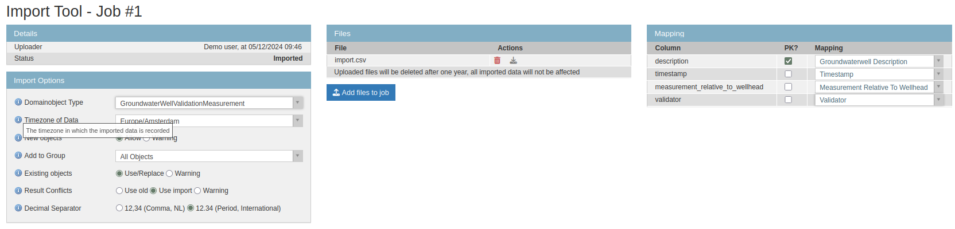955x229 pixels.
Task: Open the Validator mapping dropdown
Action: tap(878, 100)
